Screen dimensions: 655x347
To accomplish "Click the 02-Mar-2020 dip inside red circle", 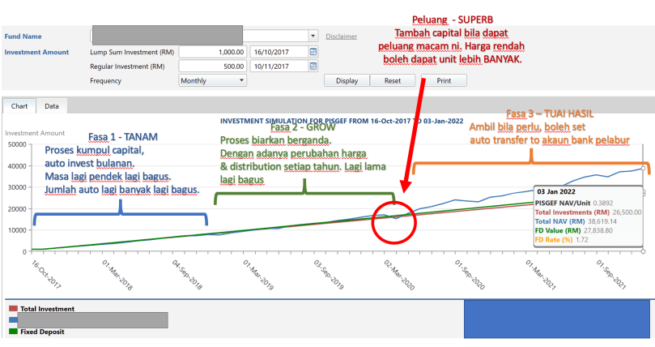I will (395, 218).
